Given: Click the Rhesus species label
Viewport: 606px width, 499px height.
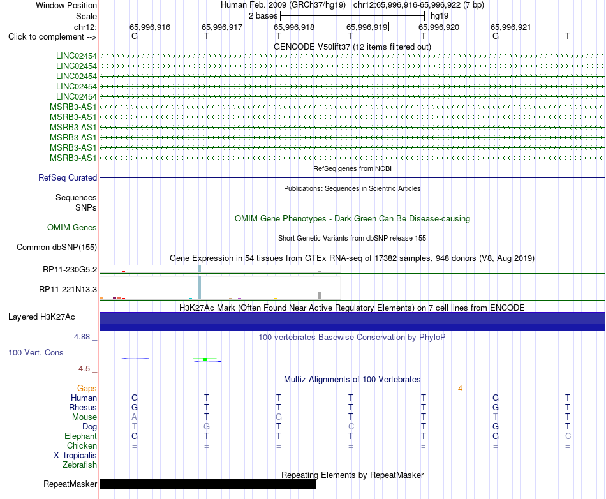Looking at the screenshot, I should click(83, 408).
